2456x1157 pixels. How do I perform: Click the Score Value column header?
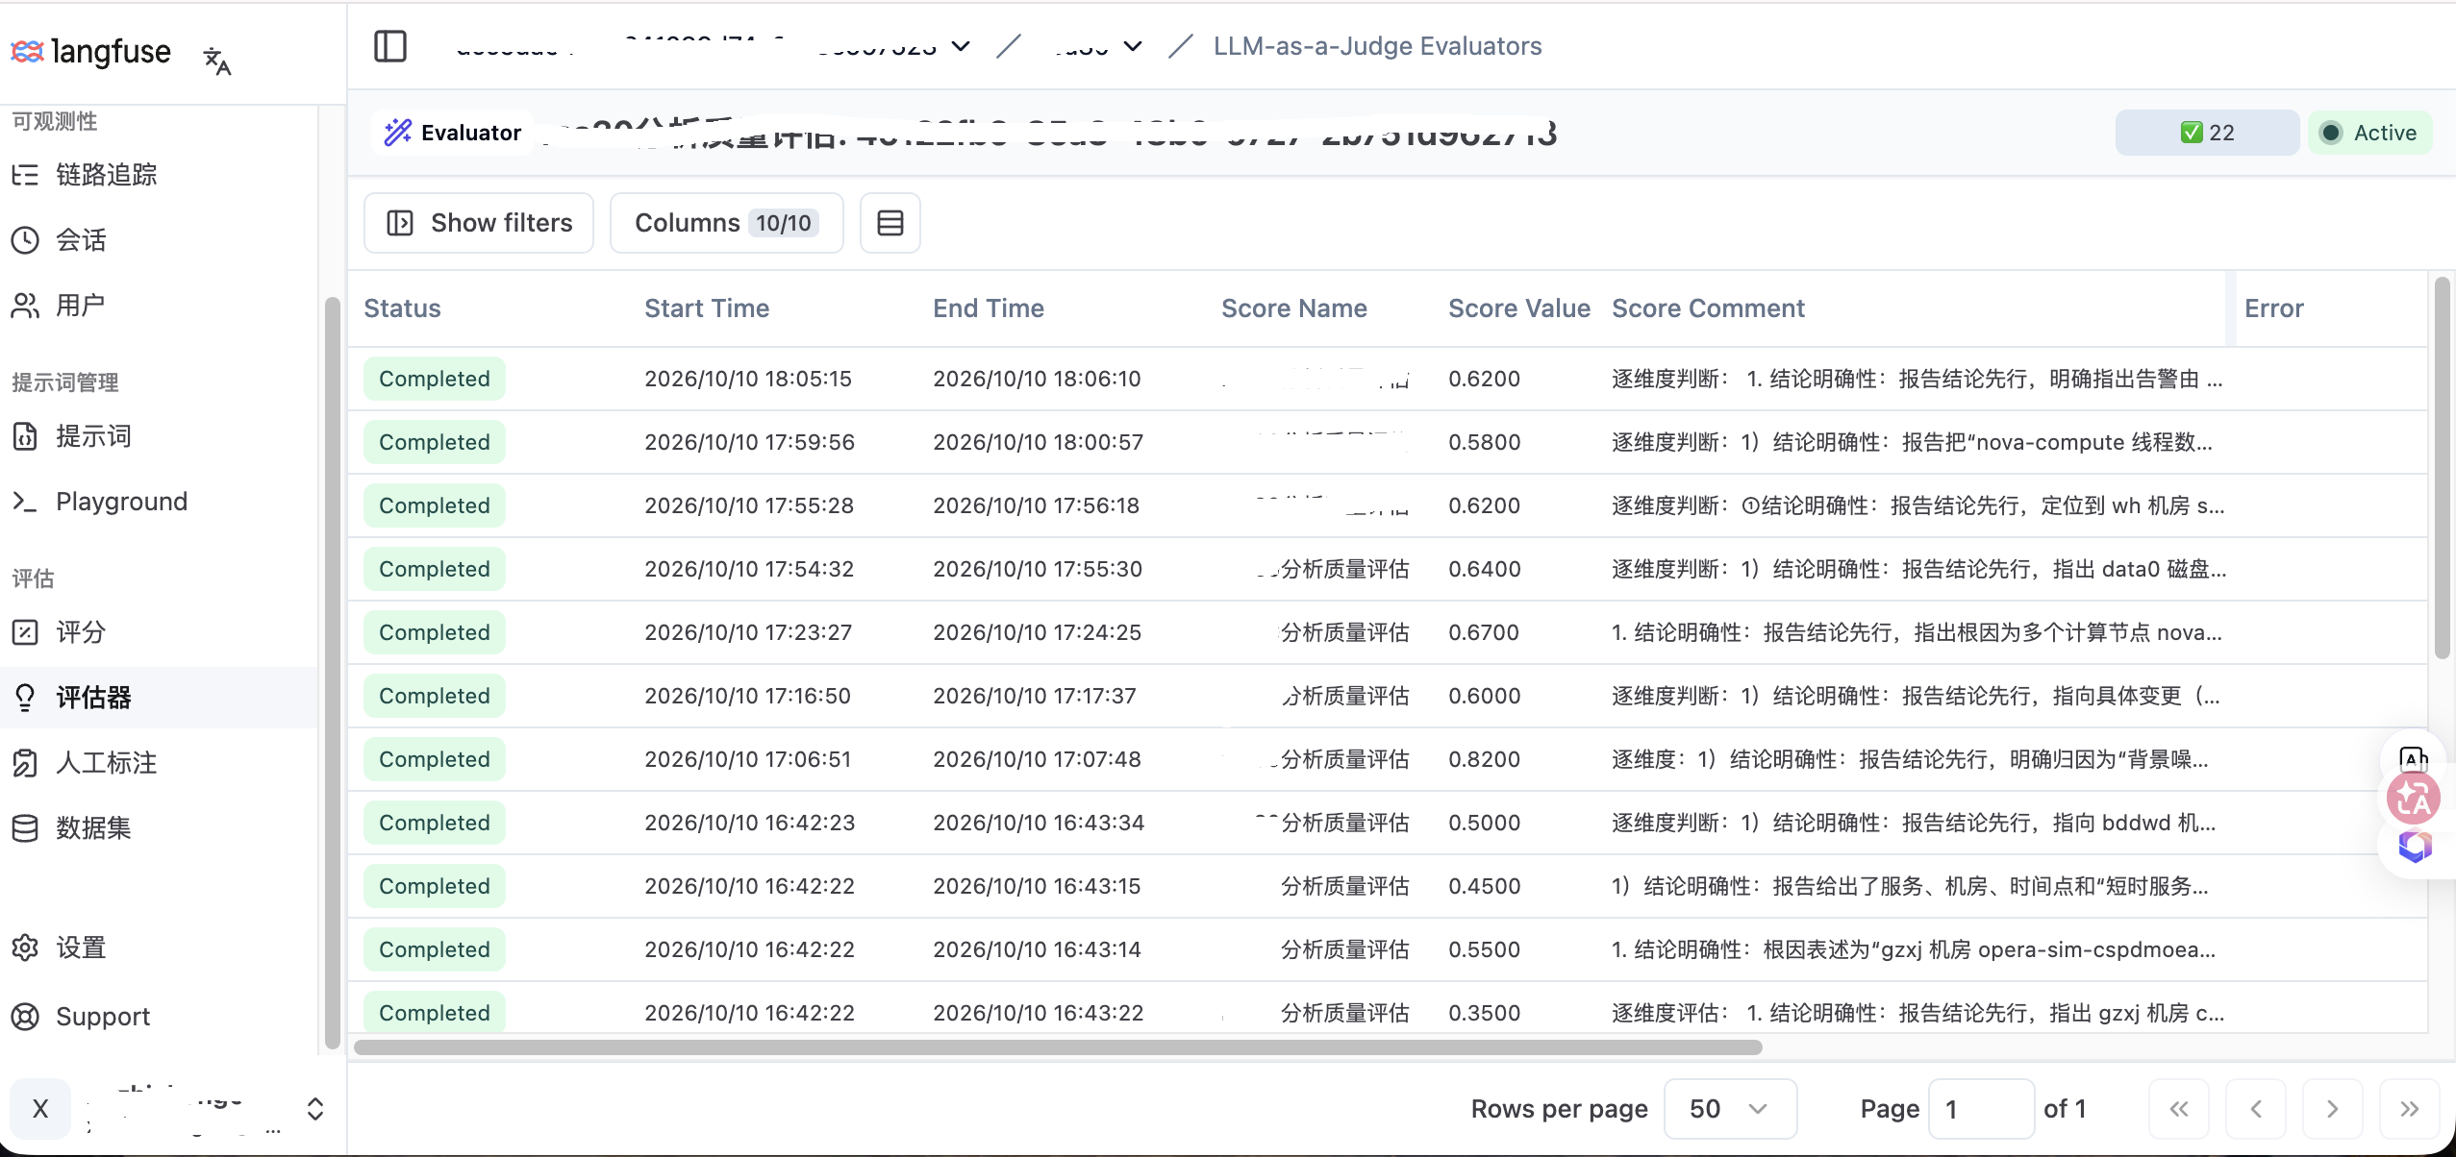point(1519,308)
